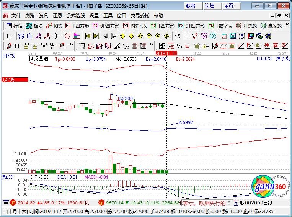Open the 日 period dropdown arrow

(14, 36)
